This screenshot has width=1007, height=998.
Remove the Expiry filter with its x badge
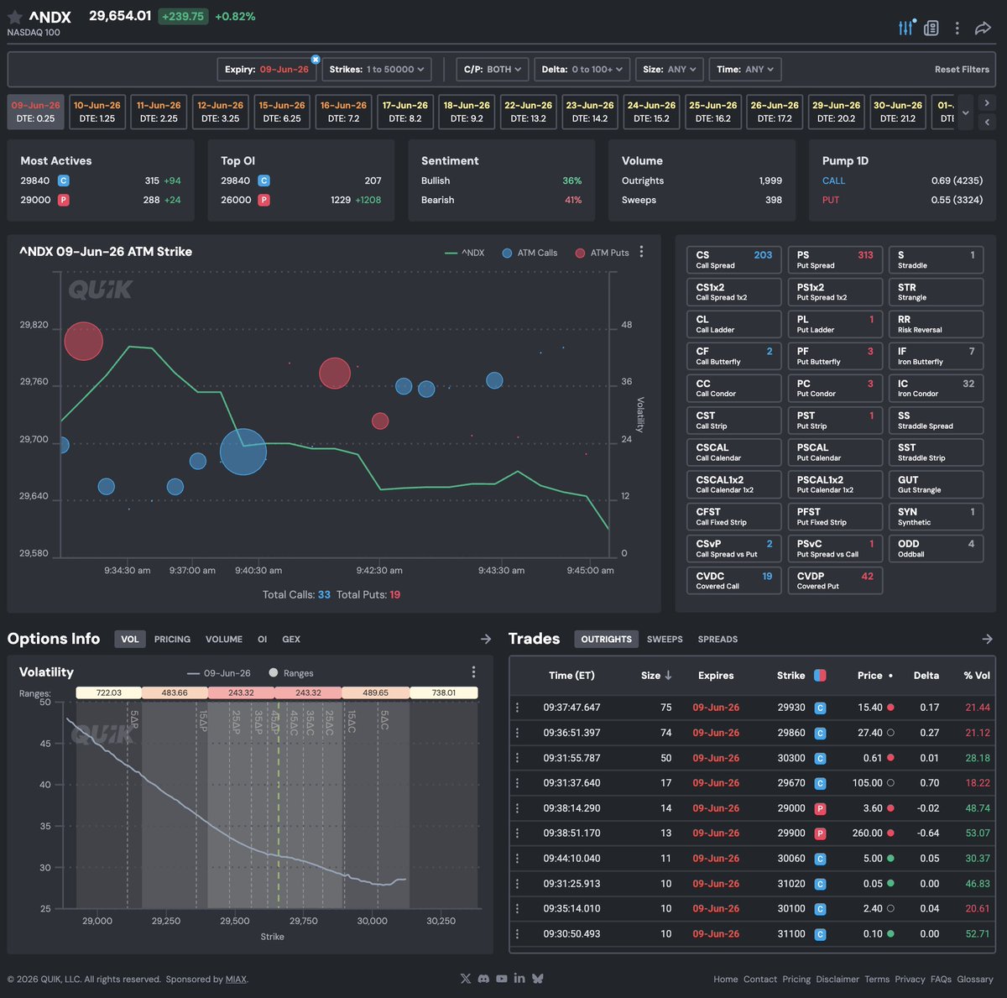pos(316,60)
